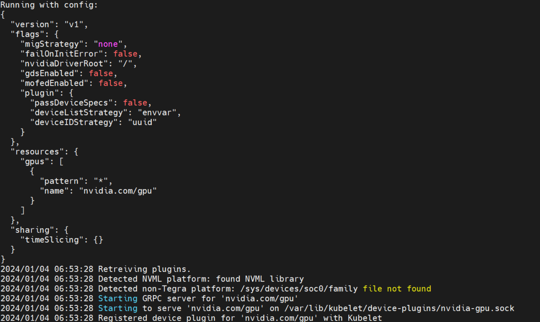Click the "gpus": [ line
540x322 pixels.
coord(42,162)
